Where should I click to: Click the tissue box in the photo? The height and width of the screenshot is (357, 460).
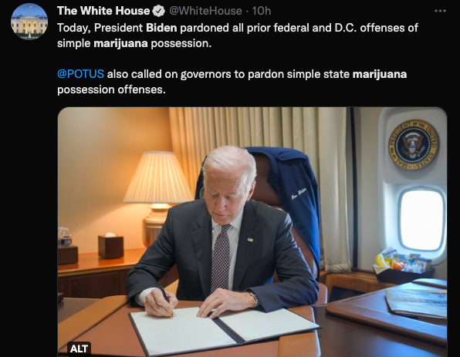110,246
